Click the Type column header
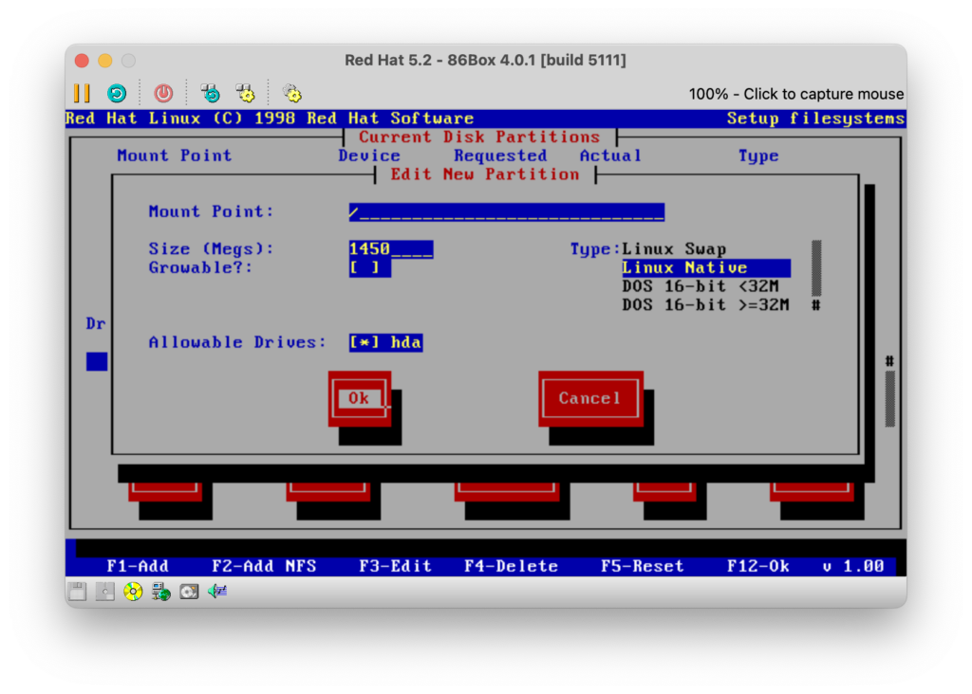Viewport: 972px width, 694px height. (x=758, y=156)
